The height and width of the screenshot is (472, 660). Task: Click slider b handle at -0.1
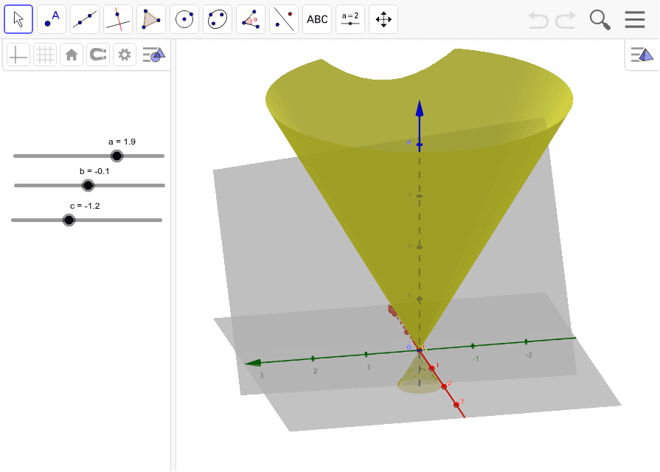[x=88, y=185]
